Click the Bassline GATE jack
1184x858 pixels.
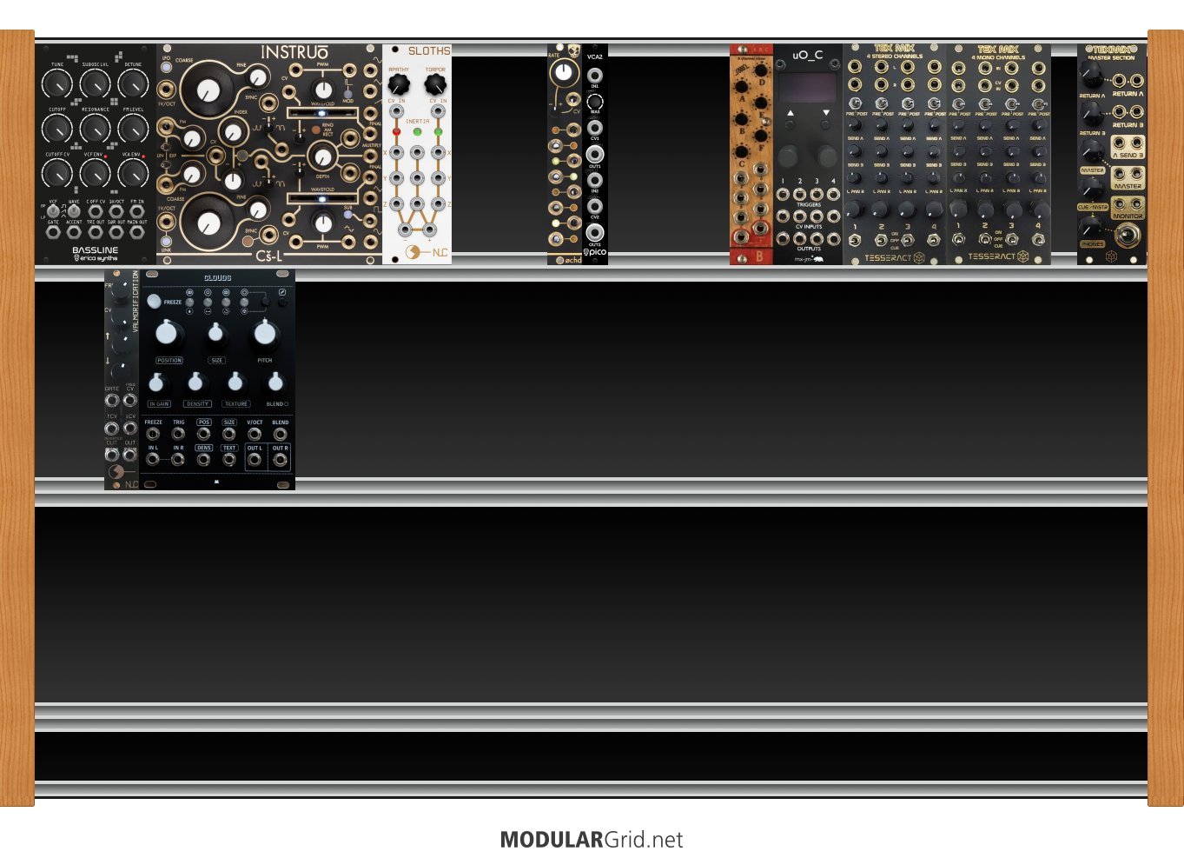tap(54, 232)
